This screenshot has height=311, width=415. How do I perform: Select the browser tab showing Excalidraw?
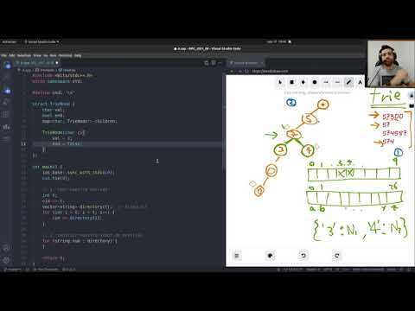pyautogui.click(x=246, y=63)
